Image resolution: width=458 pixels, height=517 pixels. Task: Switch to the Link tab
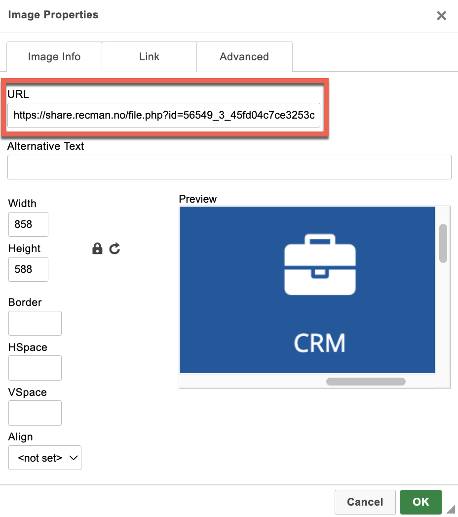point(149,57)
